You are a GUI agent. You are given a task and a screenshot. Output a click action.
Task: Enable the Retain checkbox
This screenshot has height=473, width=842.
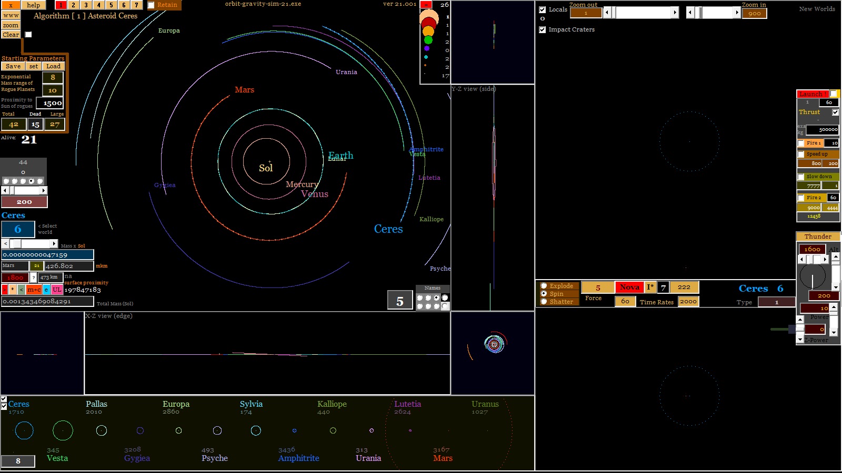151,5
